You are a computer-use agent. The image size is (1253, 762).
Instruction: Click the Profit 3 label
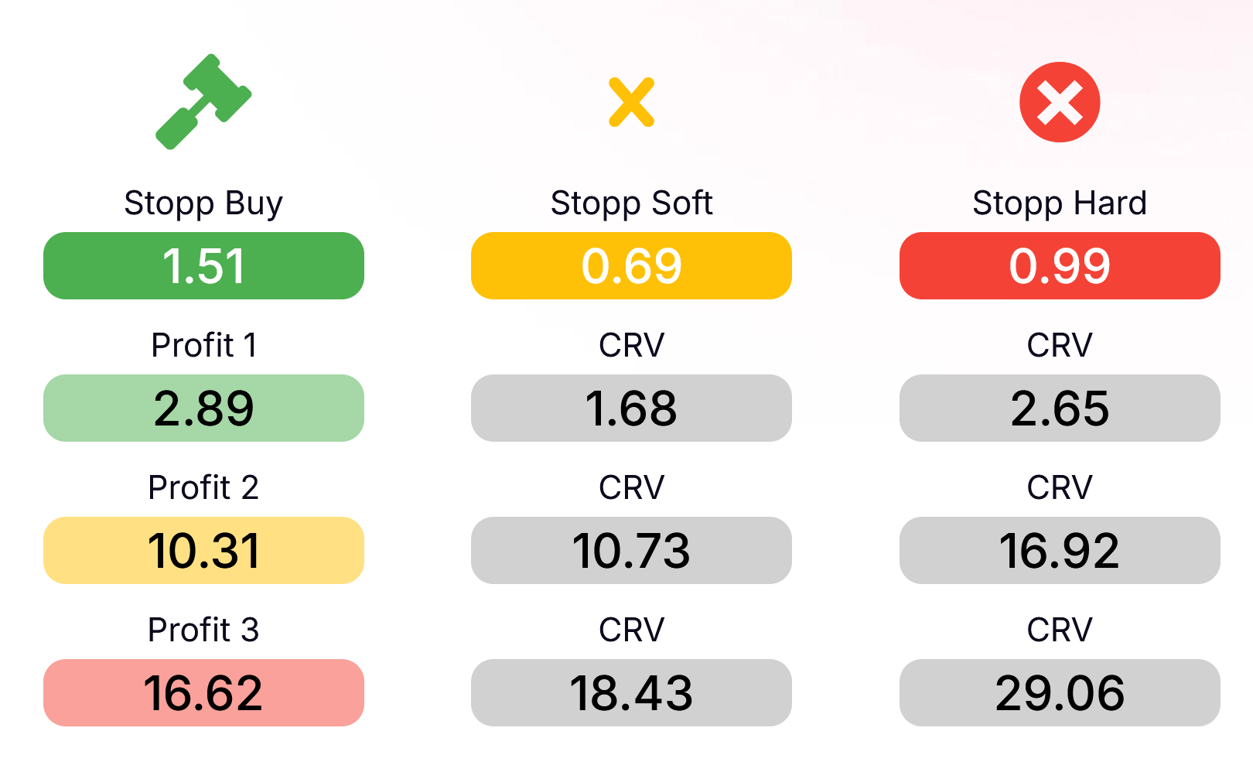203,630
